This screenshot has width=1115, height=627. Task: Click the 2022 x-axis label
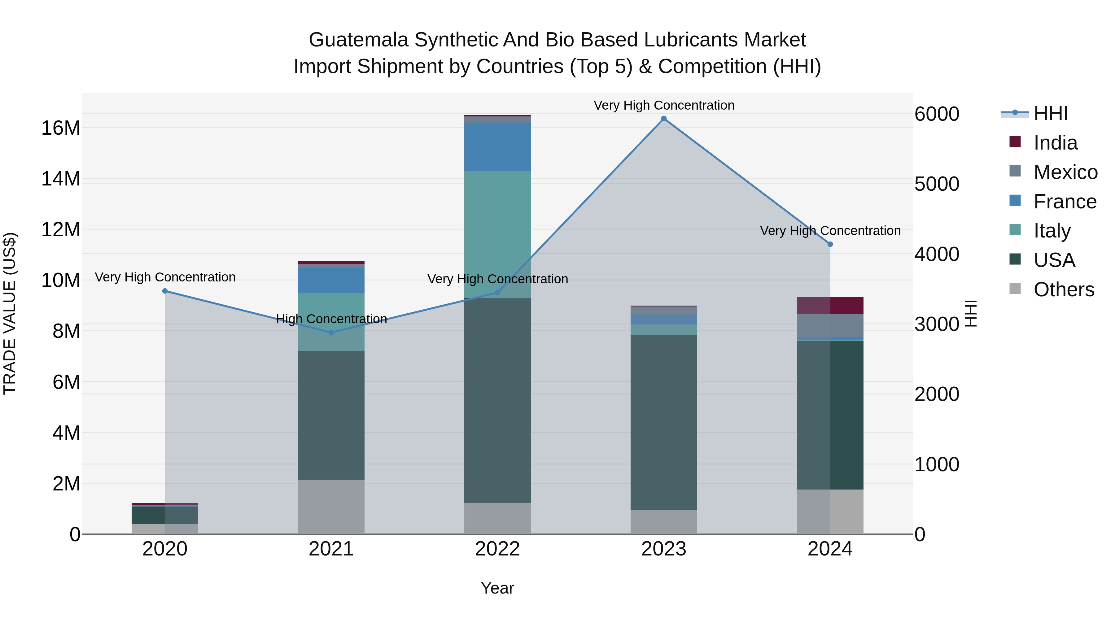pyautogui.click(x=497, y=549)
